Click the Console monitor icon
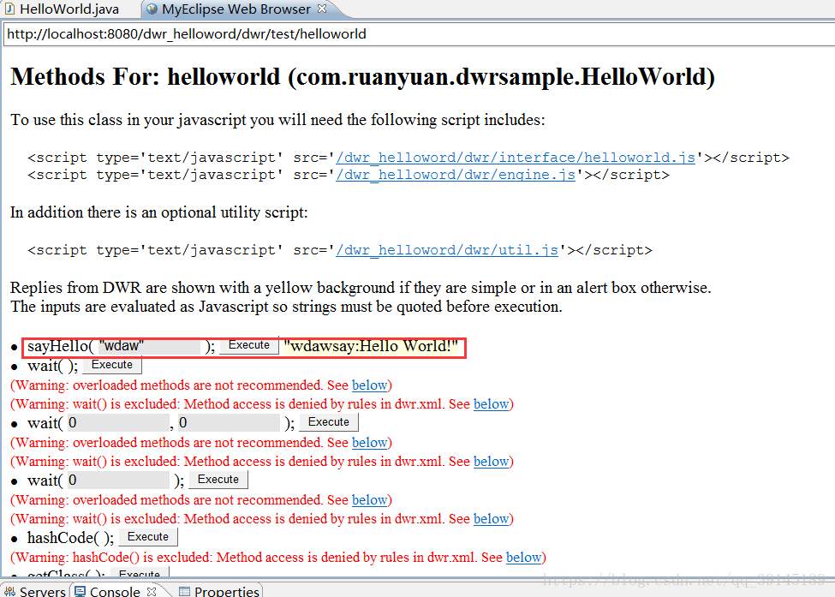The height and width of the screenshot is (597, 835). tap(80, 591)
